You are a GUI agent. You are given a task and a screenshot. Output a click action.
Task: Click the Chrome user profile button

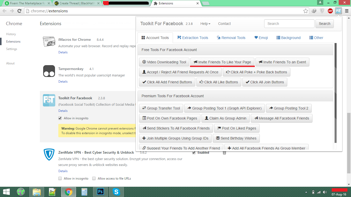[320, 3]
